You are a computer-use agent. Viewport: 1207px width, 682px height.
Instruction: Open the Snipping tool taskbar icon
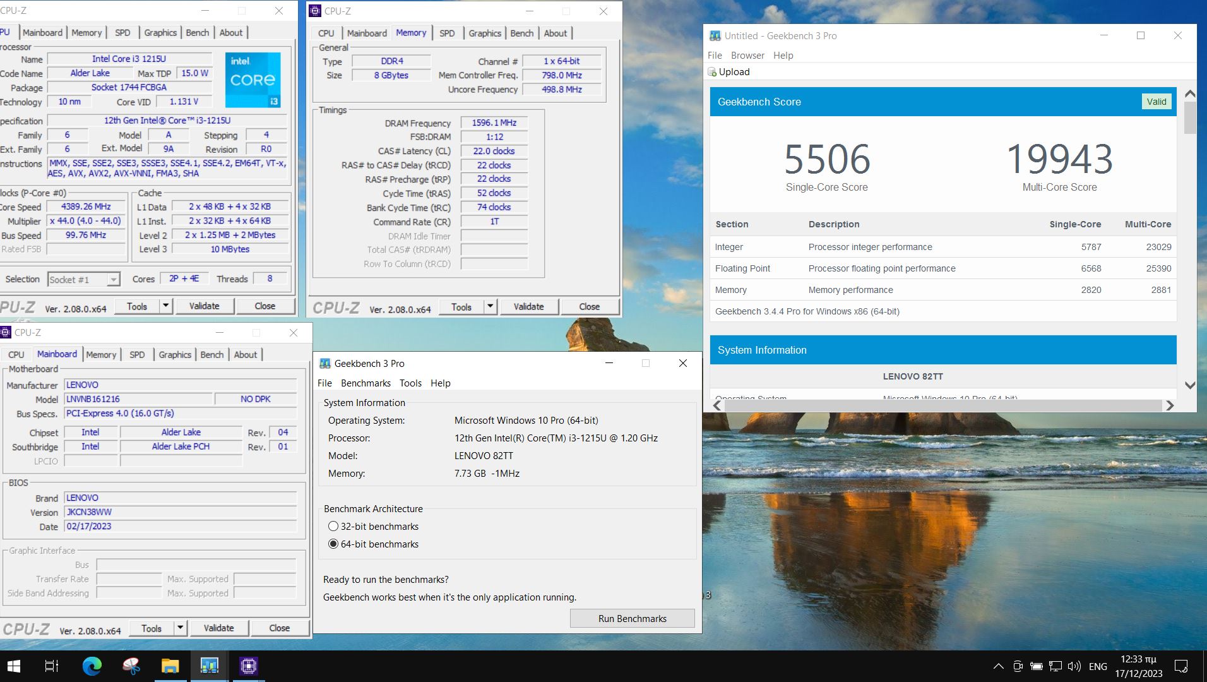click(x=131, y=666)
